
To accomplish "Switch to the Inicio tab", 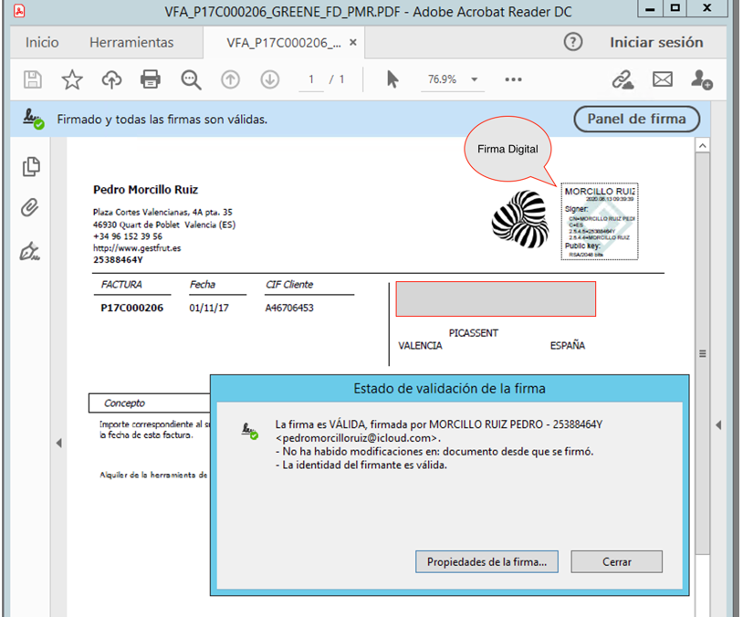I will (x=42, y=42).
